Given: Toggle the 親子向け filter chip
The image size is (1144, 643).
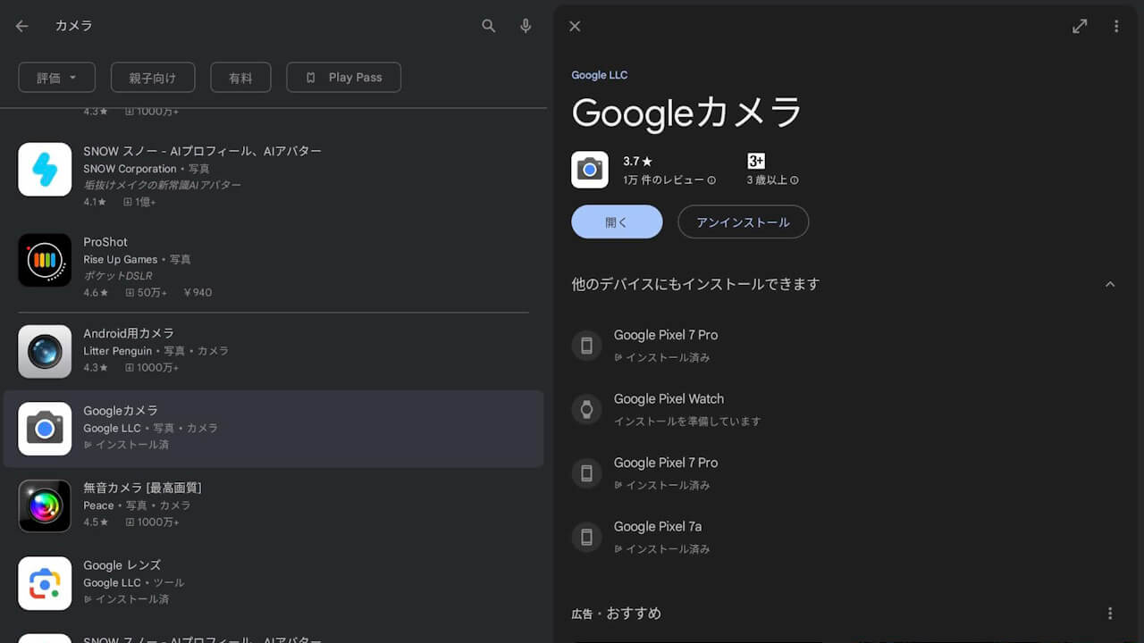Looking at the screenshot, I should click(x=152, y=77).
